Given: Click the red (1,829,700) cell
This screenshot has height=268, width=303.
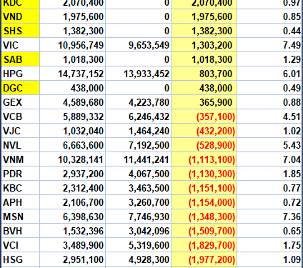Looking at the screenshot, I should (x=204, y=245).
